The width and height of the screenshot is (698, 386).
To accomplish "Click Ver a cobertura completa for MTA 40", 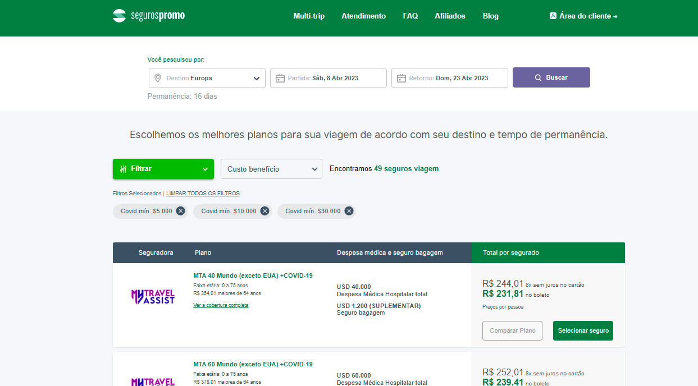I will (x=221, y=305).
